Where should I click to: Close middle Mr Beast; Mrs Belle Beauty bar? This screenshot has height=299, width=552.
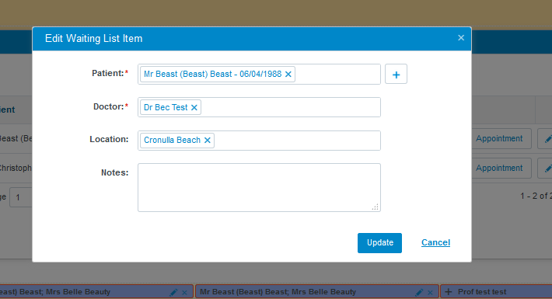pyautogui.click(x=430, y=293)
